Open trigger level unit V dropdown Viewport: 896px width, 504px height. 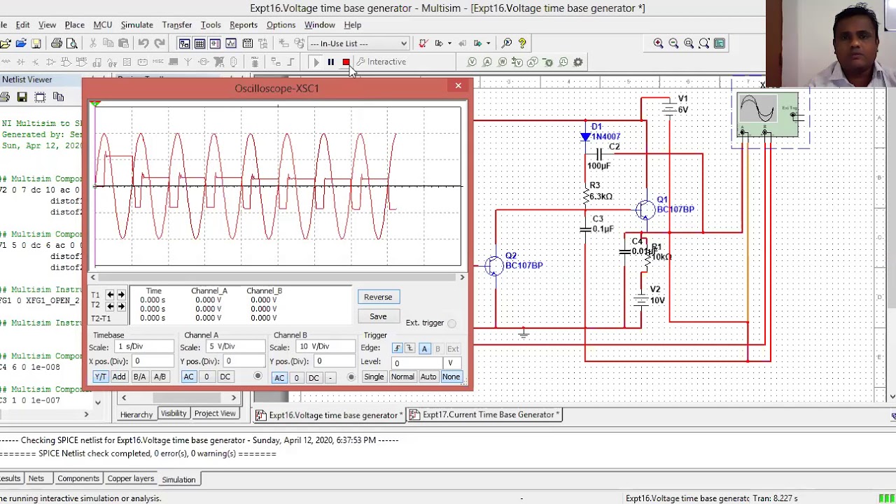(453, 363)
